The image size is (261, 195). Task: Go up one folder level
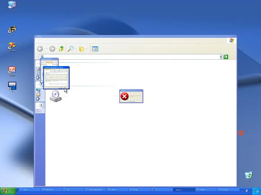pos(61,49)
